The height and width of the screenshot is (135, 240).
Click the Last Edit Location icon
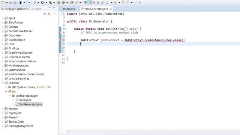123,3
